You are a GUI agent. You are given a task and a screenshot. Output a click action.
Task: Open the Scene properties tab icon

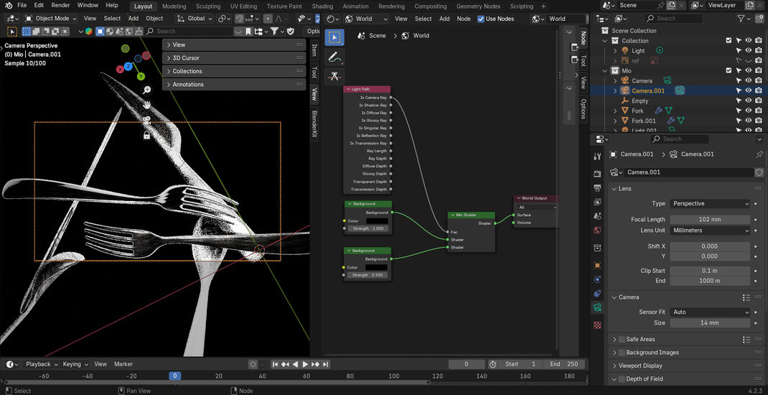tap(597, 216)
